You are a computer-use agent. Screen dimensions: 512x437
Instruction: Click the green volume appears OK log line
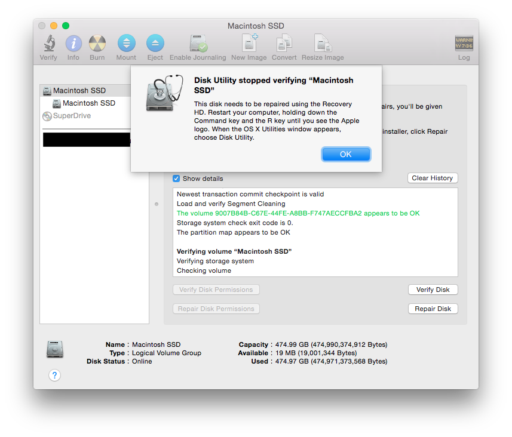(298, 214)
